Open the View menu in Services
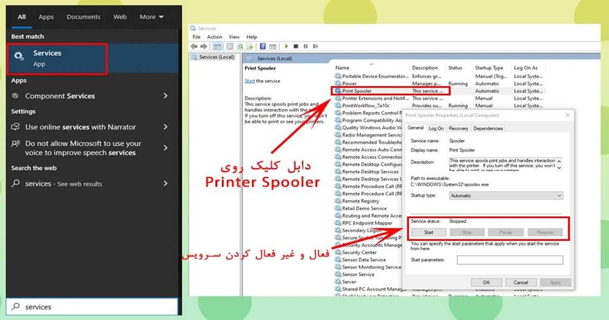Screen dimensions: 609x320 [x=234, y=37]
